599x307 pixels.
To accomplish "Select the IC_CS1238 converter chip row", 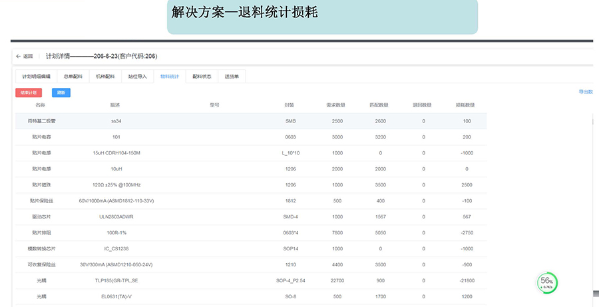I will pyautogui.click(x=116, y=248).
